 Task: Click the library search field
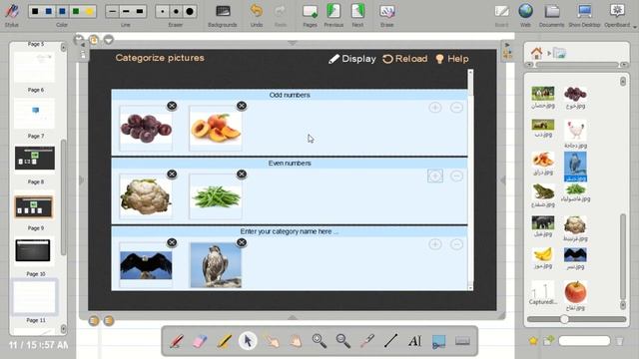(x=584, y=341)
